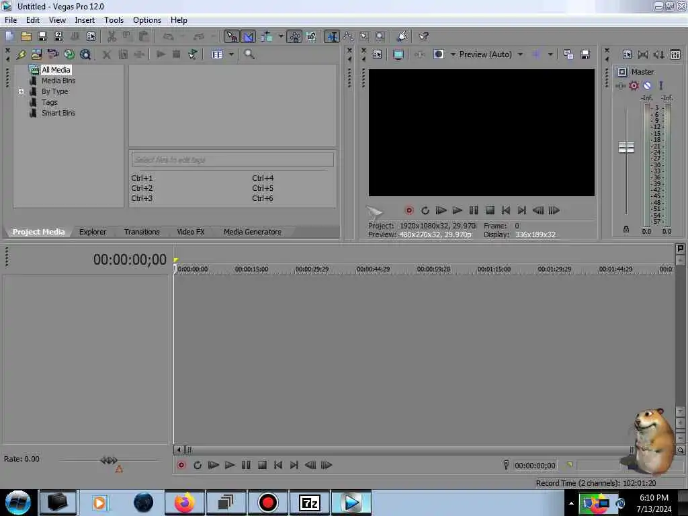
Task: Click the timeline horizontal scrollbar
Action: pyautogui.click(x=410, y=449)
